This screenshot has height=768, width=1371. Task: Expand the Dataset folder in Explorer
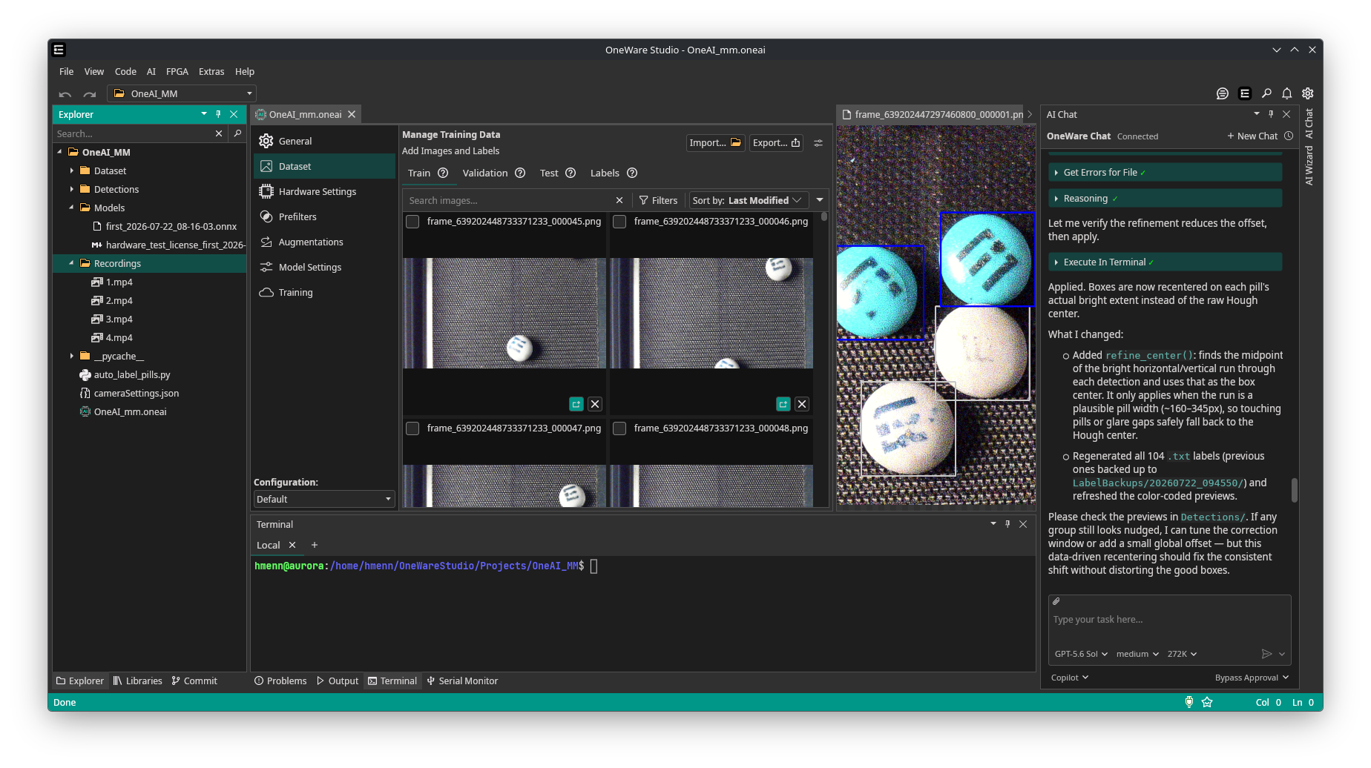72,171
